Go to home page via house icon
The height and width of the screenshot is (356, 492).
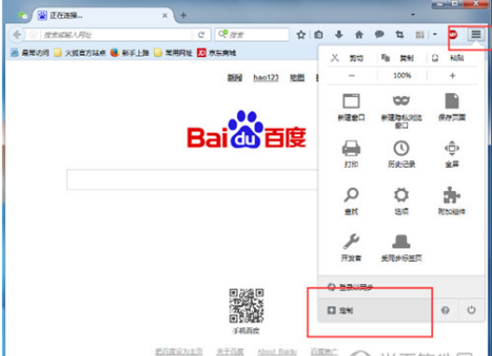coord(358,34)
